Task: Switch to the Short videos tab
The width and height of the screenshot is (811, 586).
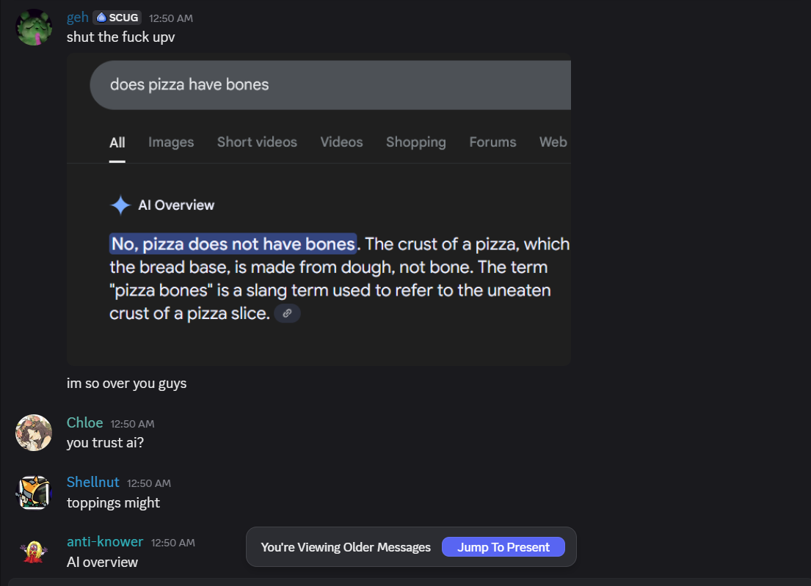Action: pyautogui.click(x=257, y=142)
